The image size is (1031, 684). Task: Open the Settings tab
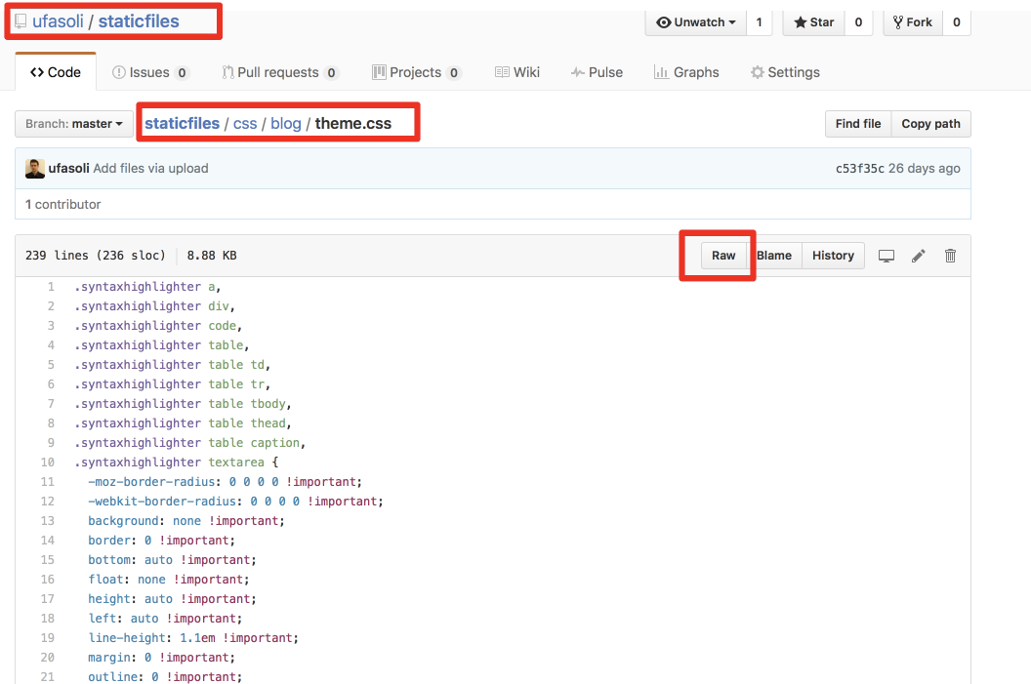pos(785,72)
